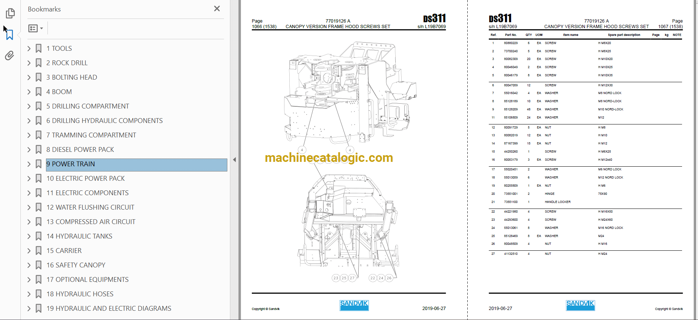The width and height of the screenshot is (698, 320).
Task: Expand the 2 ROCK DRILL bookmark
Action: (x=29, y=63)
